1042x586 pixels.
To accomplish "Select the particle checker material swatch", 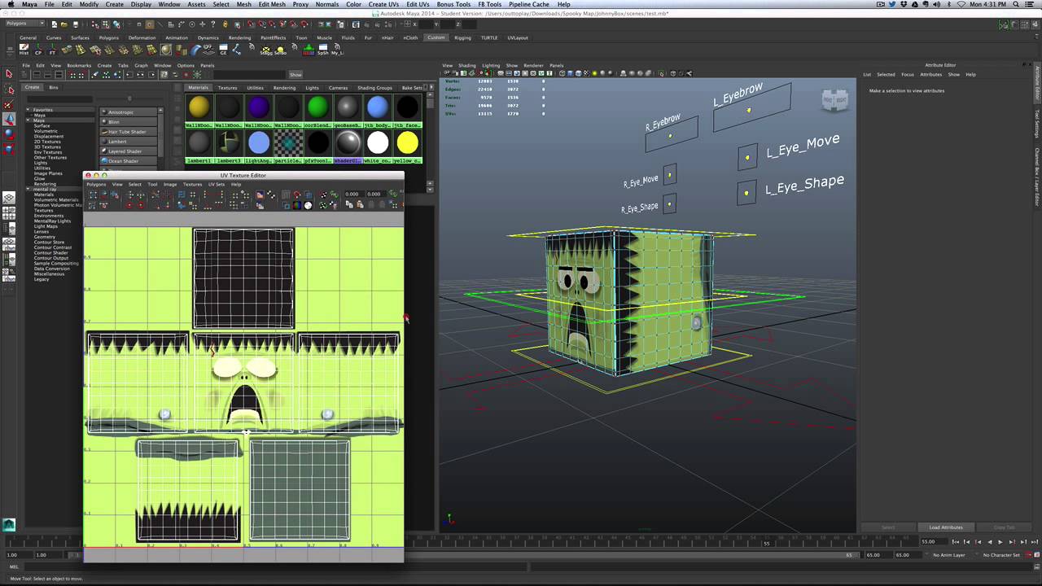I will coord(288,143).
